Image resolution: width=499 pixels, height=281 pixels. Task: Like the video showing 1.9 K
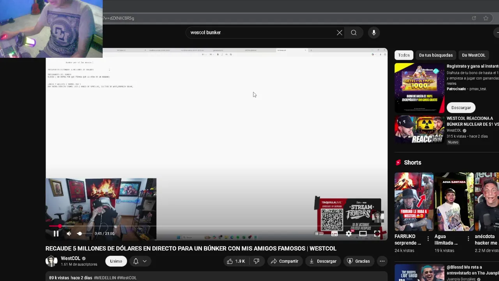coord(236,261)
